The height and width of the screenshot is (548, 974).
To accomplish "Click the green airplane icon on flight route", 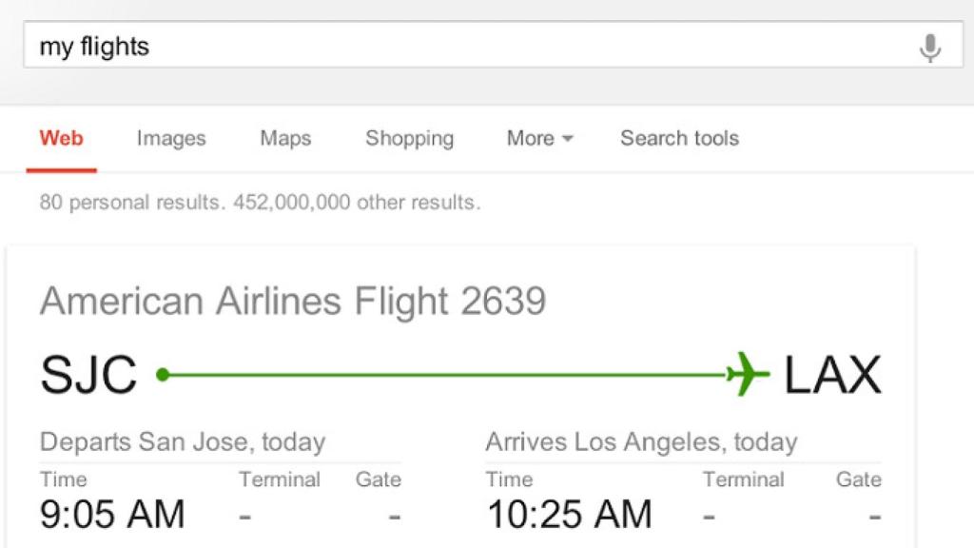I will point(743,374).
